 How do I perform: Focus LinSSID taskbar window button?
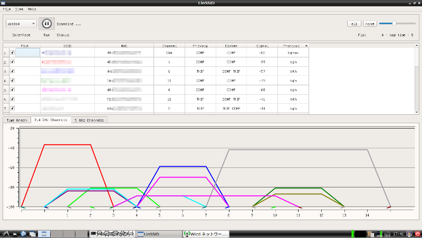click(159, 234)
